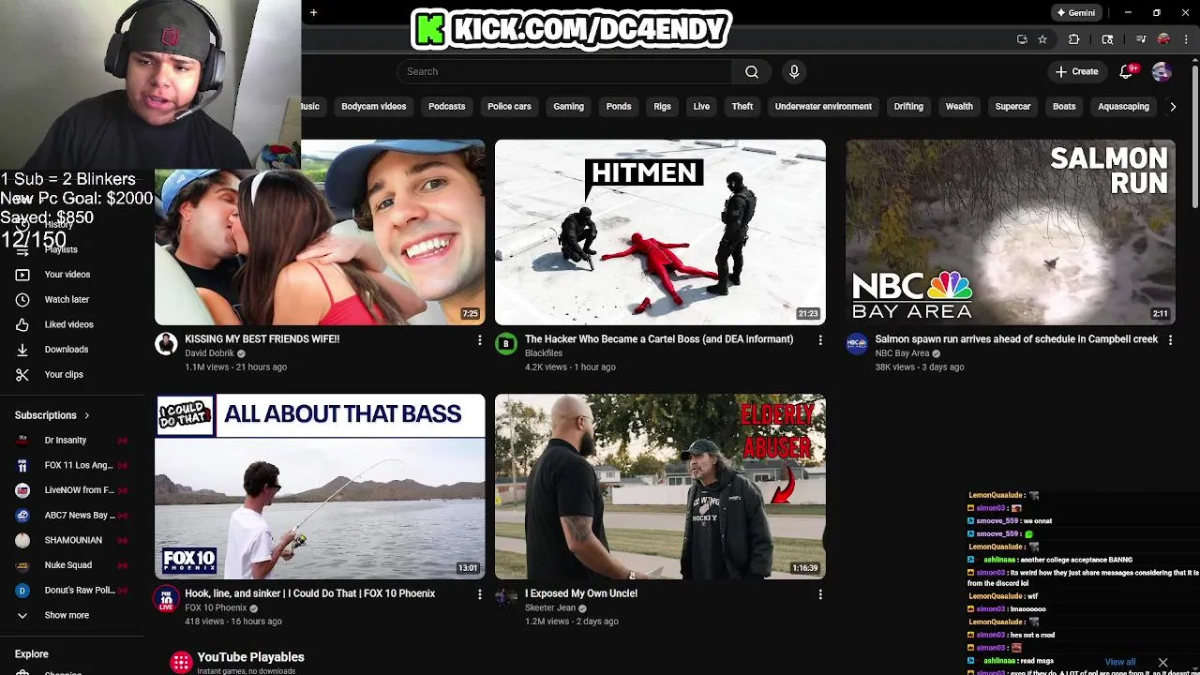Select Ponds chip
The height and width of the screenshot is (675, 1200).
pyautogui.click(x=619, y=106)
